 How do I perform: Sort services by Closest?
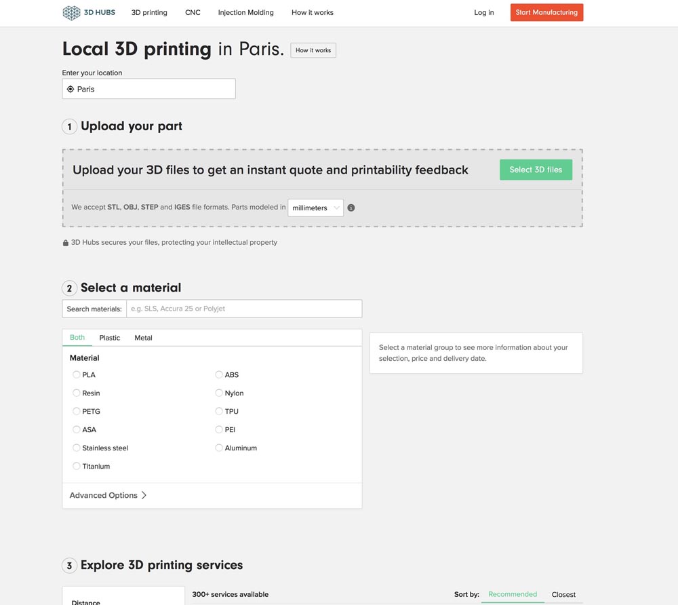click(x=563, y=595)
